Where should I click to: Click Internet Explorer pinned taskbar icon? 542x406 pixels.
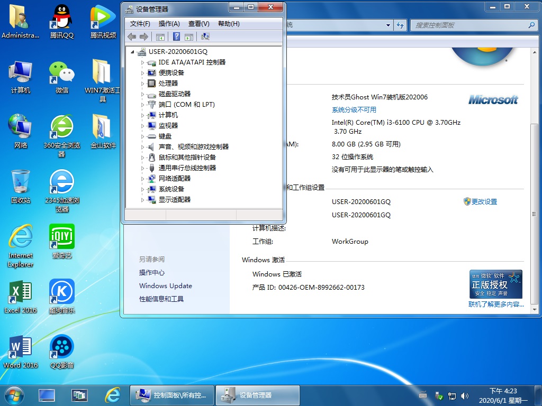click(113, 395)
